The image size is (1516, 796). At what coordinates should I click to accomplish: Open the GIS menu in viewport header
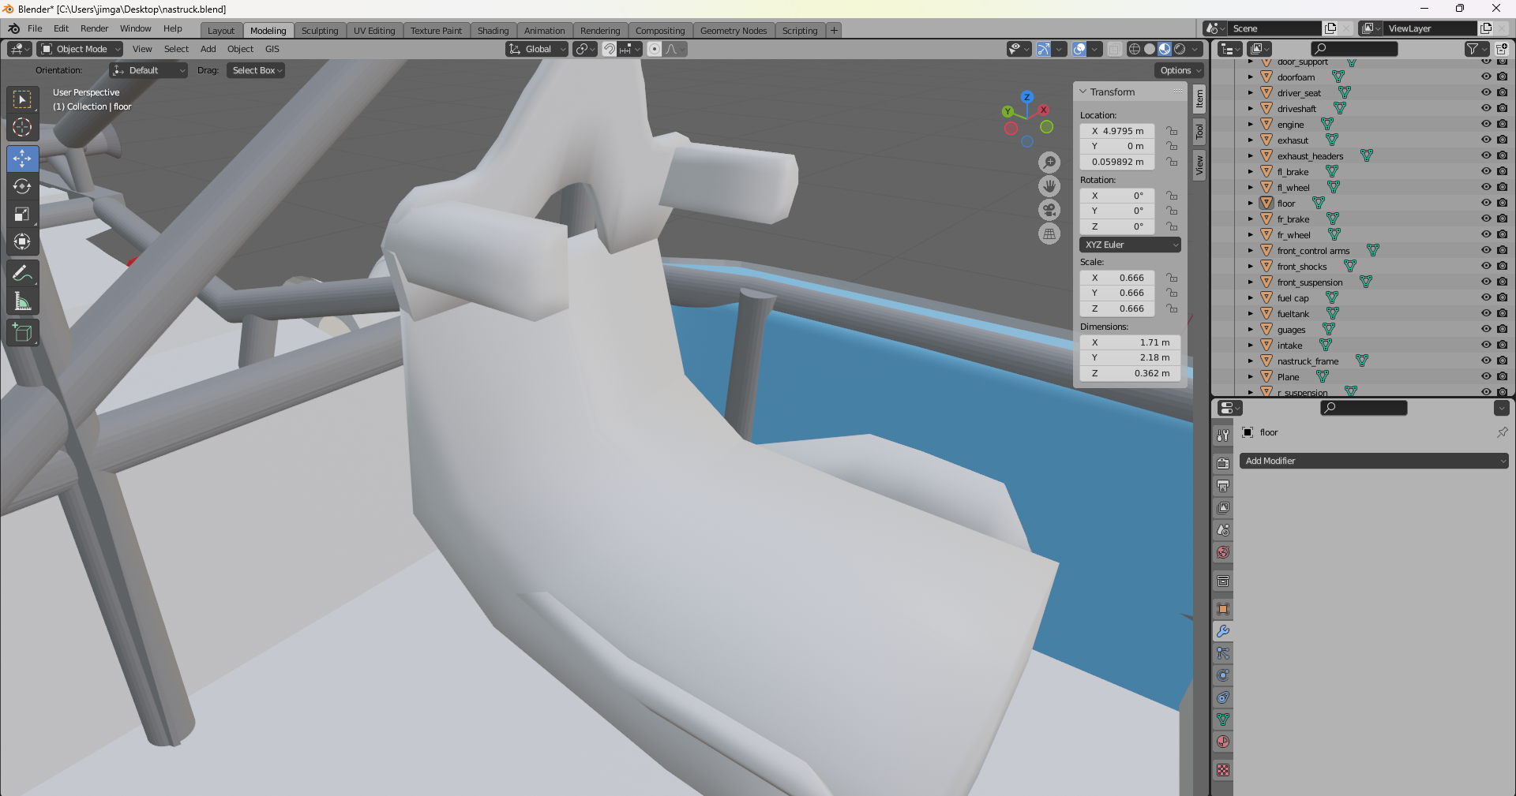(x=272, y=49)
